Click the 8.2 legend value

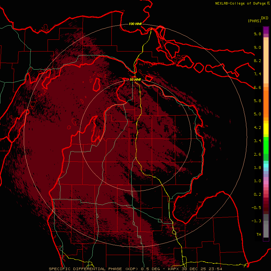pyautogui.click(x=257, y=61)
